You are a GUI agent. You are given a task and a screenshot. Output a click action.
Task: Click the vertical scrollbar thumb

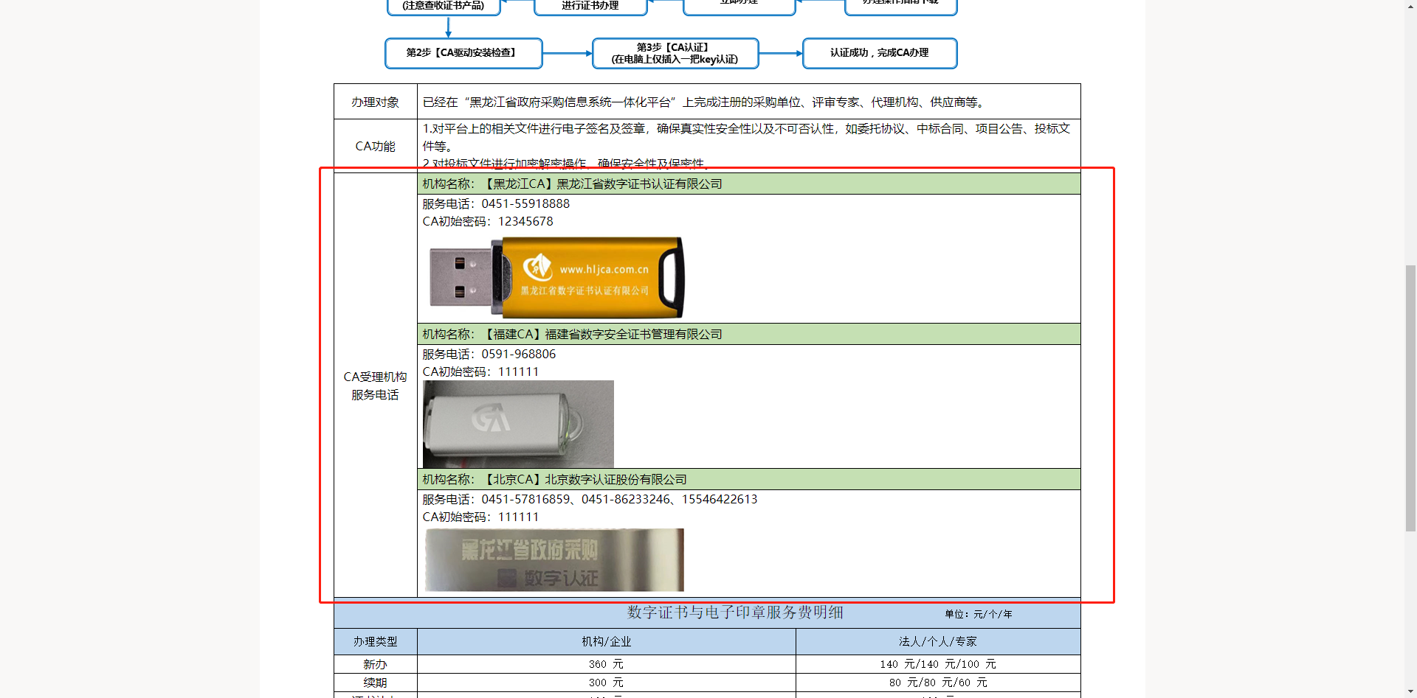[1410, 398]
